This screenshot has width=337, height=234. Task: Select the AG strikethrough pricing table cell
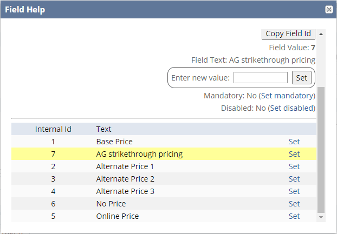(x=139, y=154)
